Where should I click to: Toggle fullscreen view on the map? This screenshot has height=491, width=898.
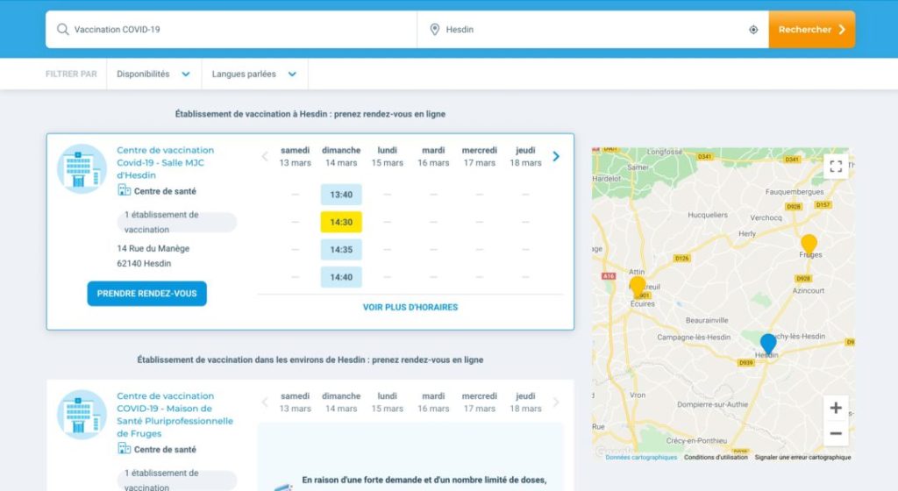click(835, 166)
